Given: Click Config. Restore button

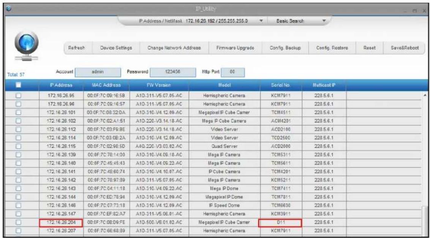Looking at the screenshot, I should tap(332, 48).
